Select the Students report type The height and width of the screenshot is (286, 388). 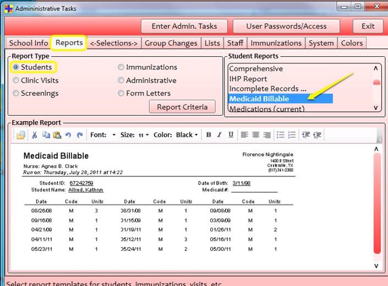[16, 67]
